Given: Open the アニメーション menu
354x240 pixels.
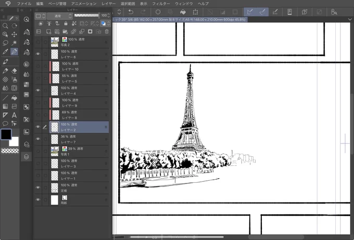Looking at the screenshot, I should click(x=83, y=4).
